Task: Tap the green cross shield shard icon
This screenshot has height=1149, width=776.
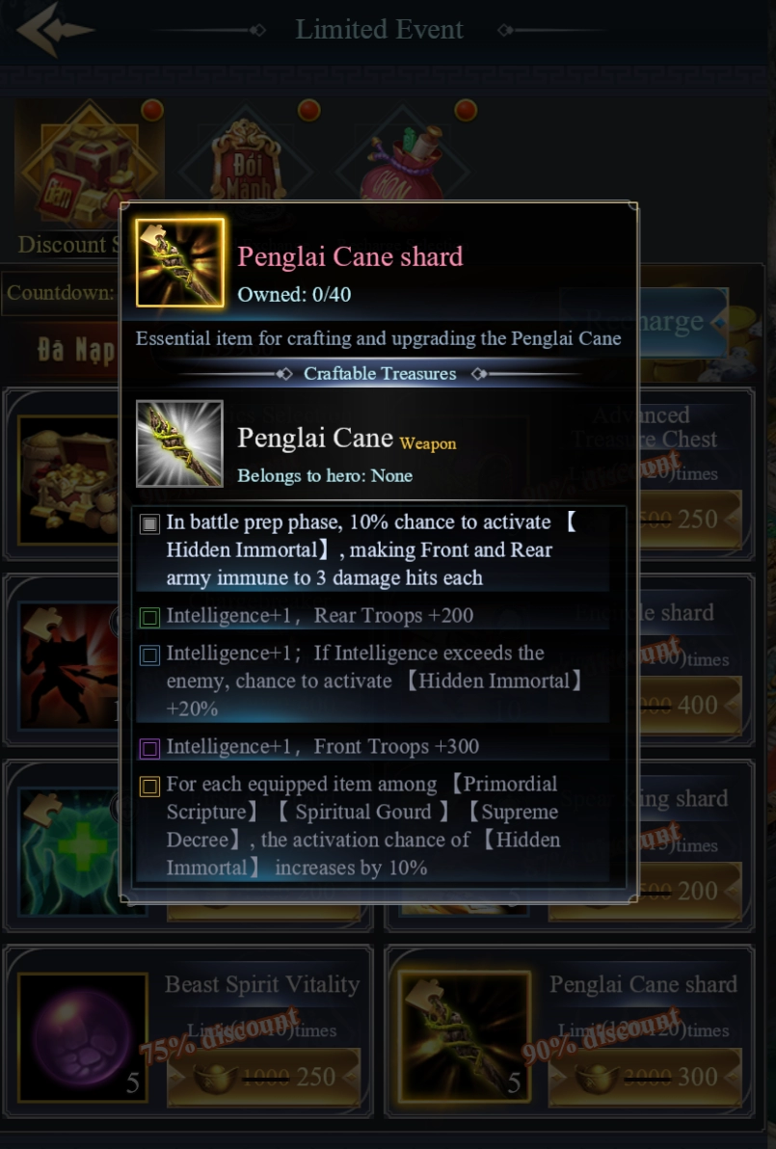Action: (68, 851)
